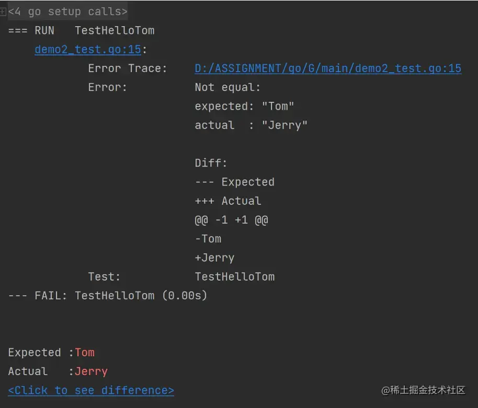Select the '-Tom' diff line
This screenshot has height=408, width=478.
tap(208, 239)
